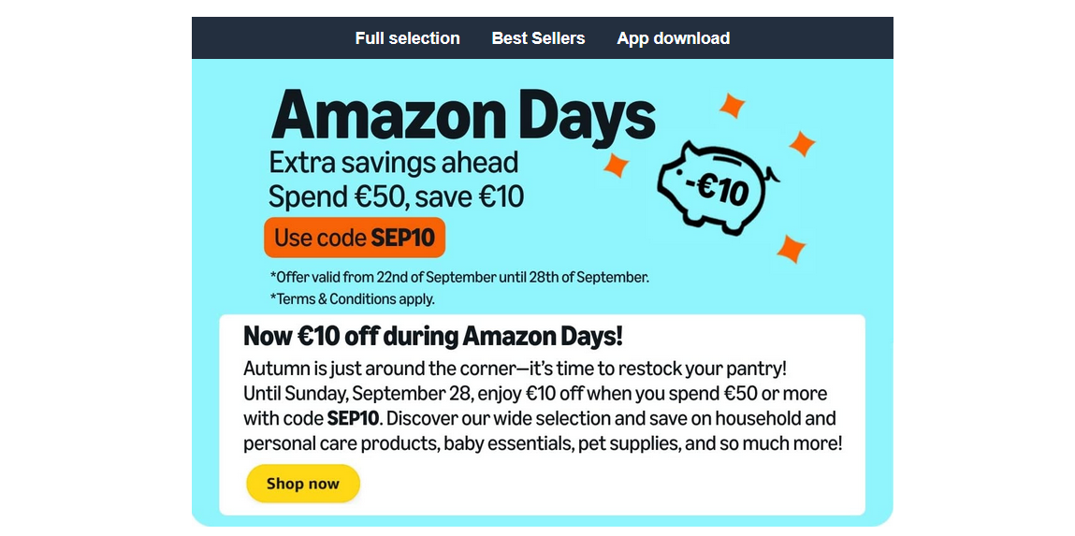Click the Spend €50, save €10 line
Screen dimensions: 1075x536
(x=396, y=197)
